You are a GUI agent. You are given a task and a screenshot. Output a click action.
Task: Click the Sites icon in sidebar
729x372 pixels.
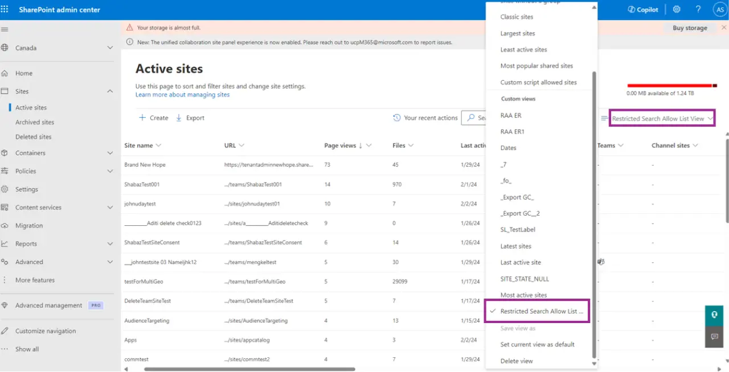click(5, 91)
